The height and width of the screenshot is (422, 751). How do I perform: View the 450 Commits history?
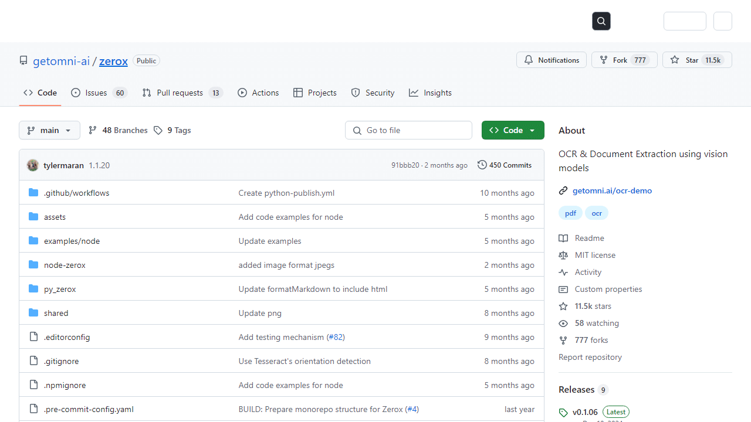coord(505,165)
